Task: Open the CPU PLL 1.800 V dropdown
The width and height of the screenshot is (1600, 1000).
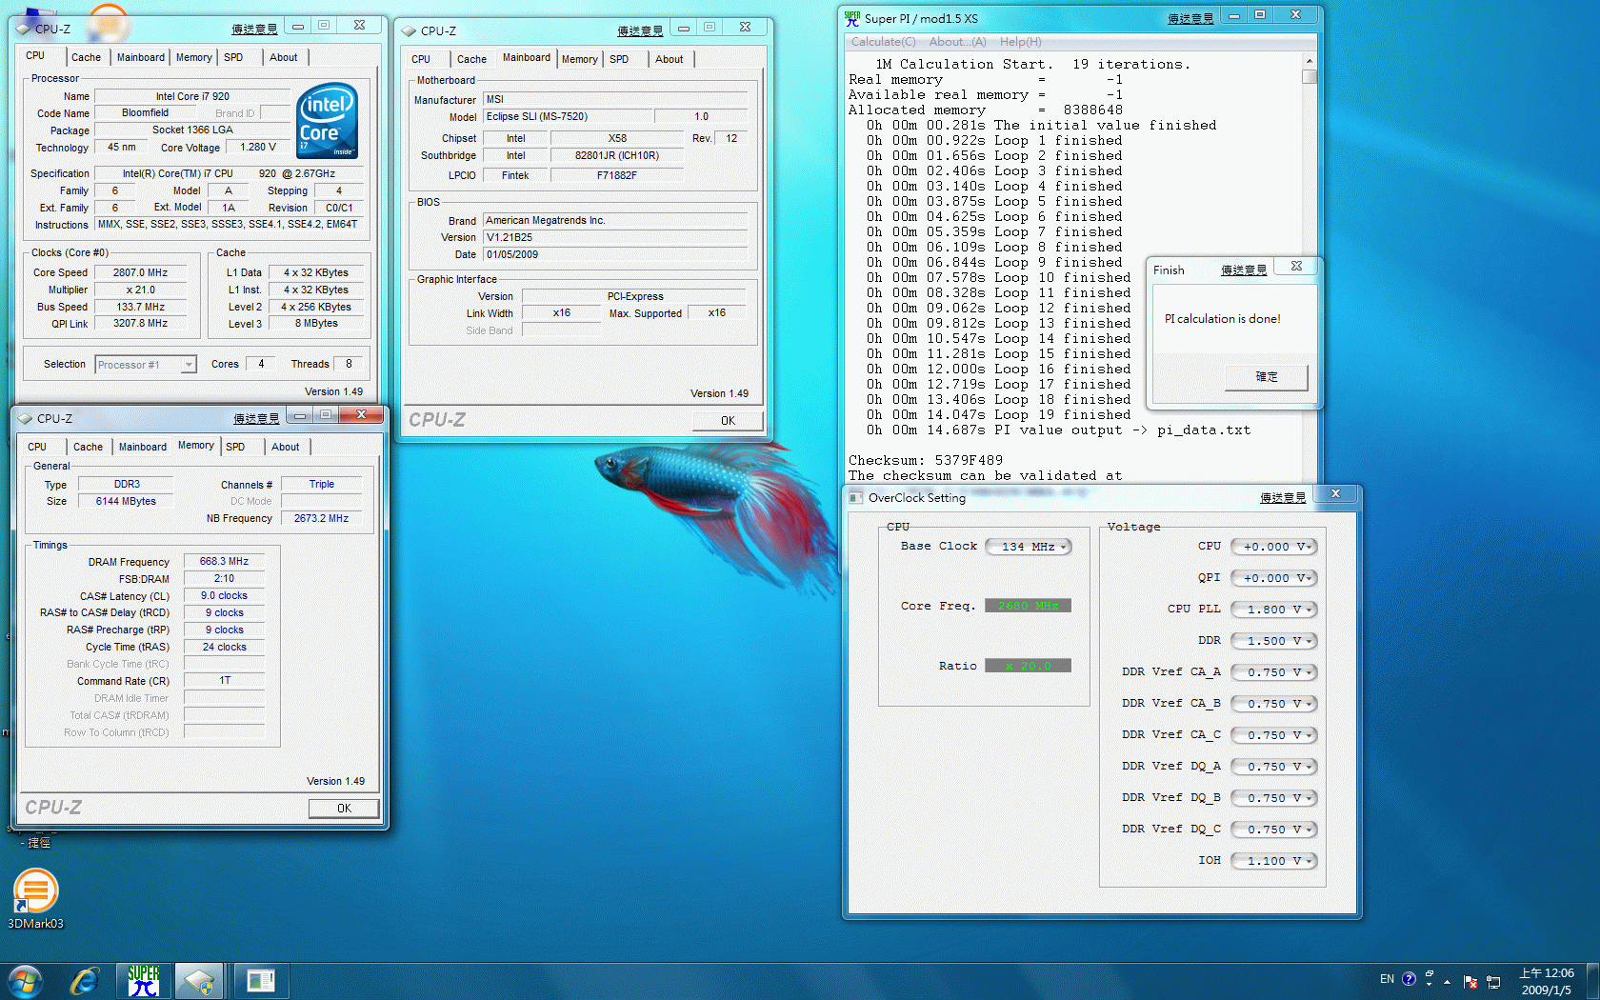Action: tap(1274, 610)
